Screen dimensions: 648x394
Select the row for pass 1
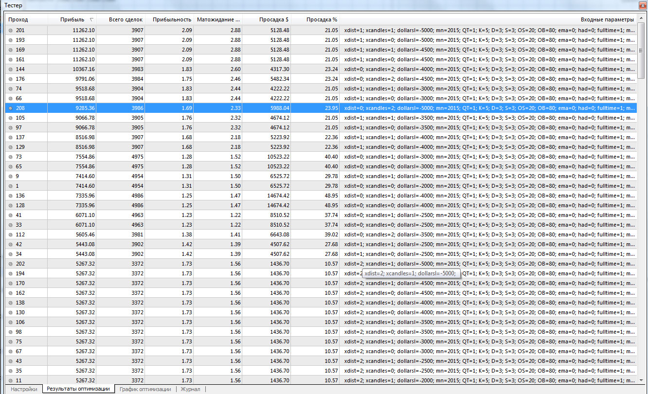pyautogui.click(x=321, y=186)
